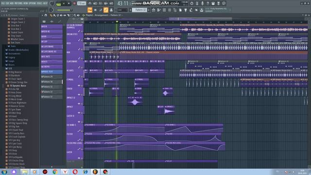This screenshot has height=175, width=311.
Task: Open the FILE menu
Action: point(3,3)
